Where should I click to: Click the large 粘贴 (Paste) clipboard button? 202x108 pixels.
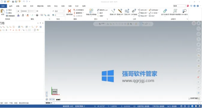[x=2, y=12]
